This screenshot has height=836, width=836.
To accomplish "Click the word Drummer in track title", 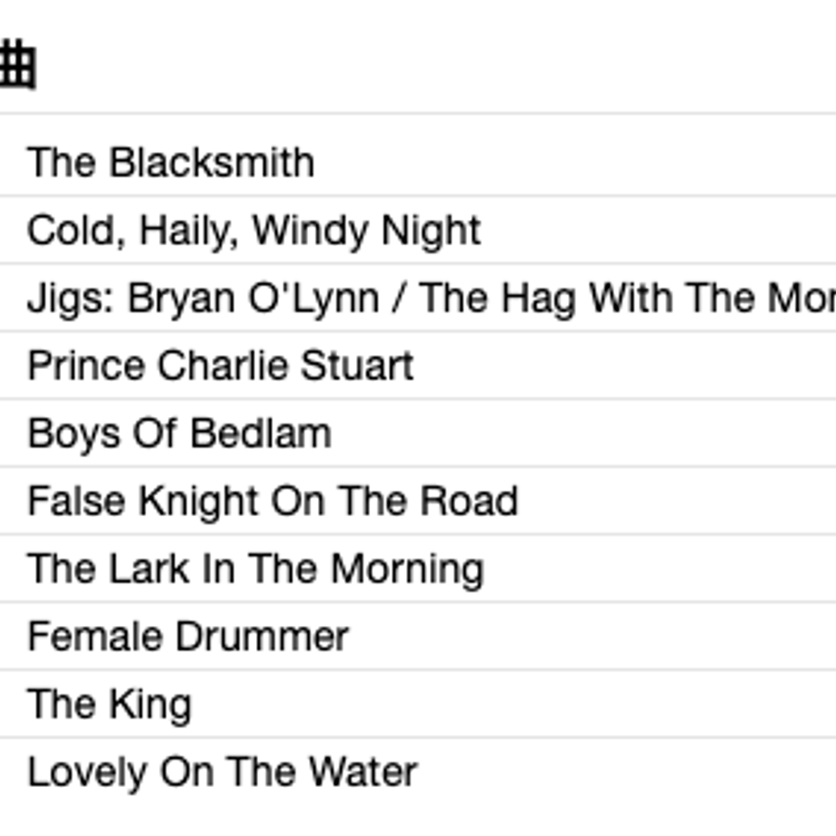I will click(x=263, y=637).
